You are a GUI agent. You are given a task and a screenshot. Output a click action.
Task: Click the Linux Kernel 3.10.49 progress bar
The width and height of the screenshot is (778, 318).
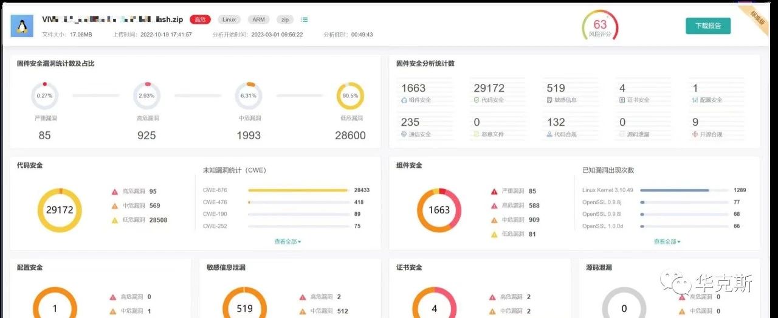[x=684, y=190]
